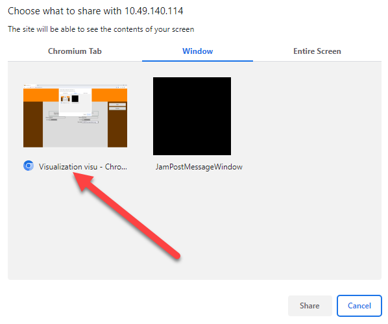Screen dimensions: 388x324
Task: Click the left brown sidebar in the preview
Action: click(33, 125)
